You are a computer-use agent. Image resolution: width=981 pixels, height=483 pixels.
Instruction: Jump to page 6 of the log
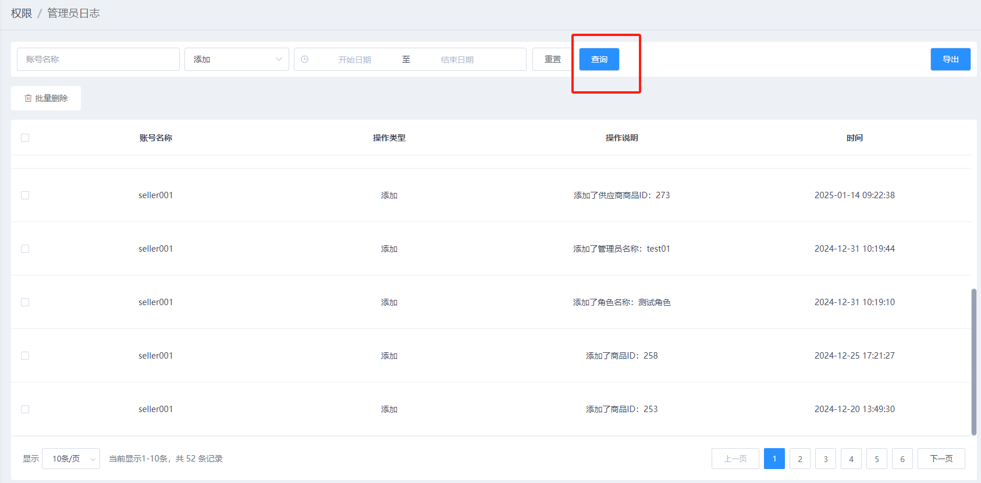pos(902,459)
